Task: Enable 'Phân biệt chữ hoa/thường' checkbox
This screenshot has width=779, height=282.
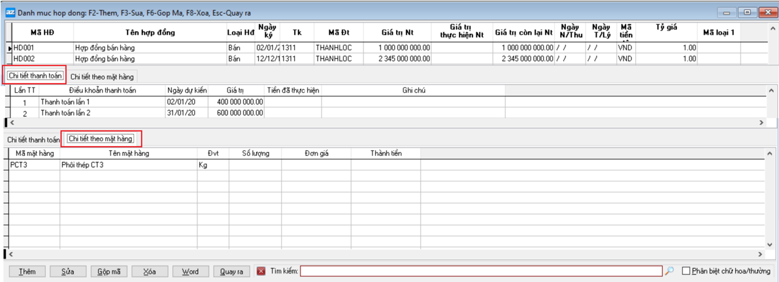Action: pyautogui.click(x=686, y=272)
